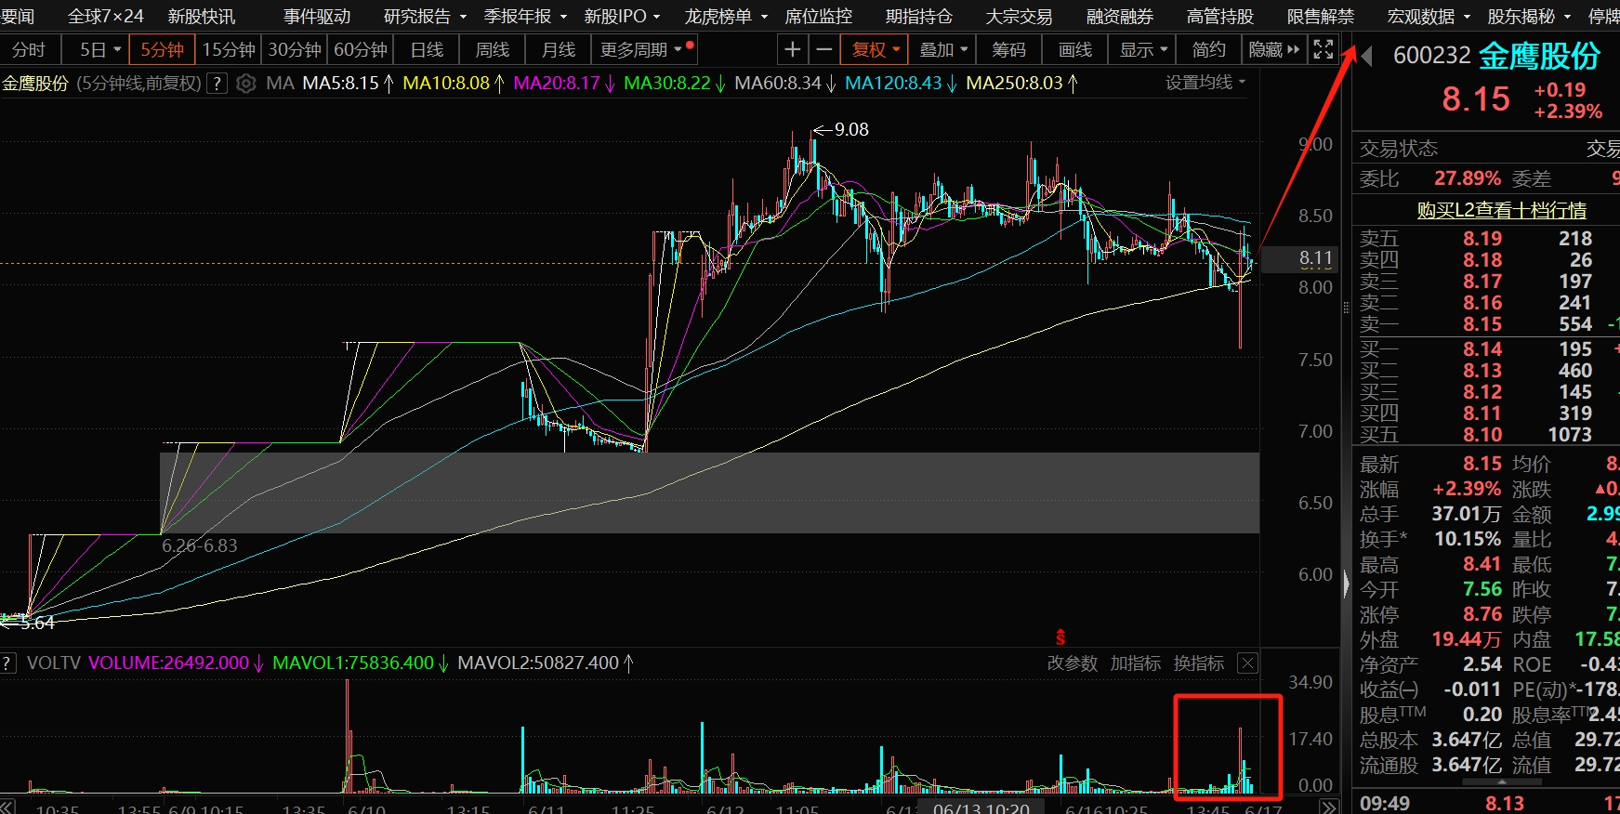Open 龙虎榜单 menu dropdown
The height and width of the screenshot is (814, 1620).
726,17
